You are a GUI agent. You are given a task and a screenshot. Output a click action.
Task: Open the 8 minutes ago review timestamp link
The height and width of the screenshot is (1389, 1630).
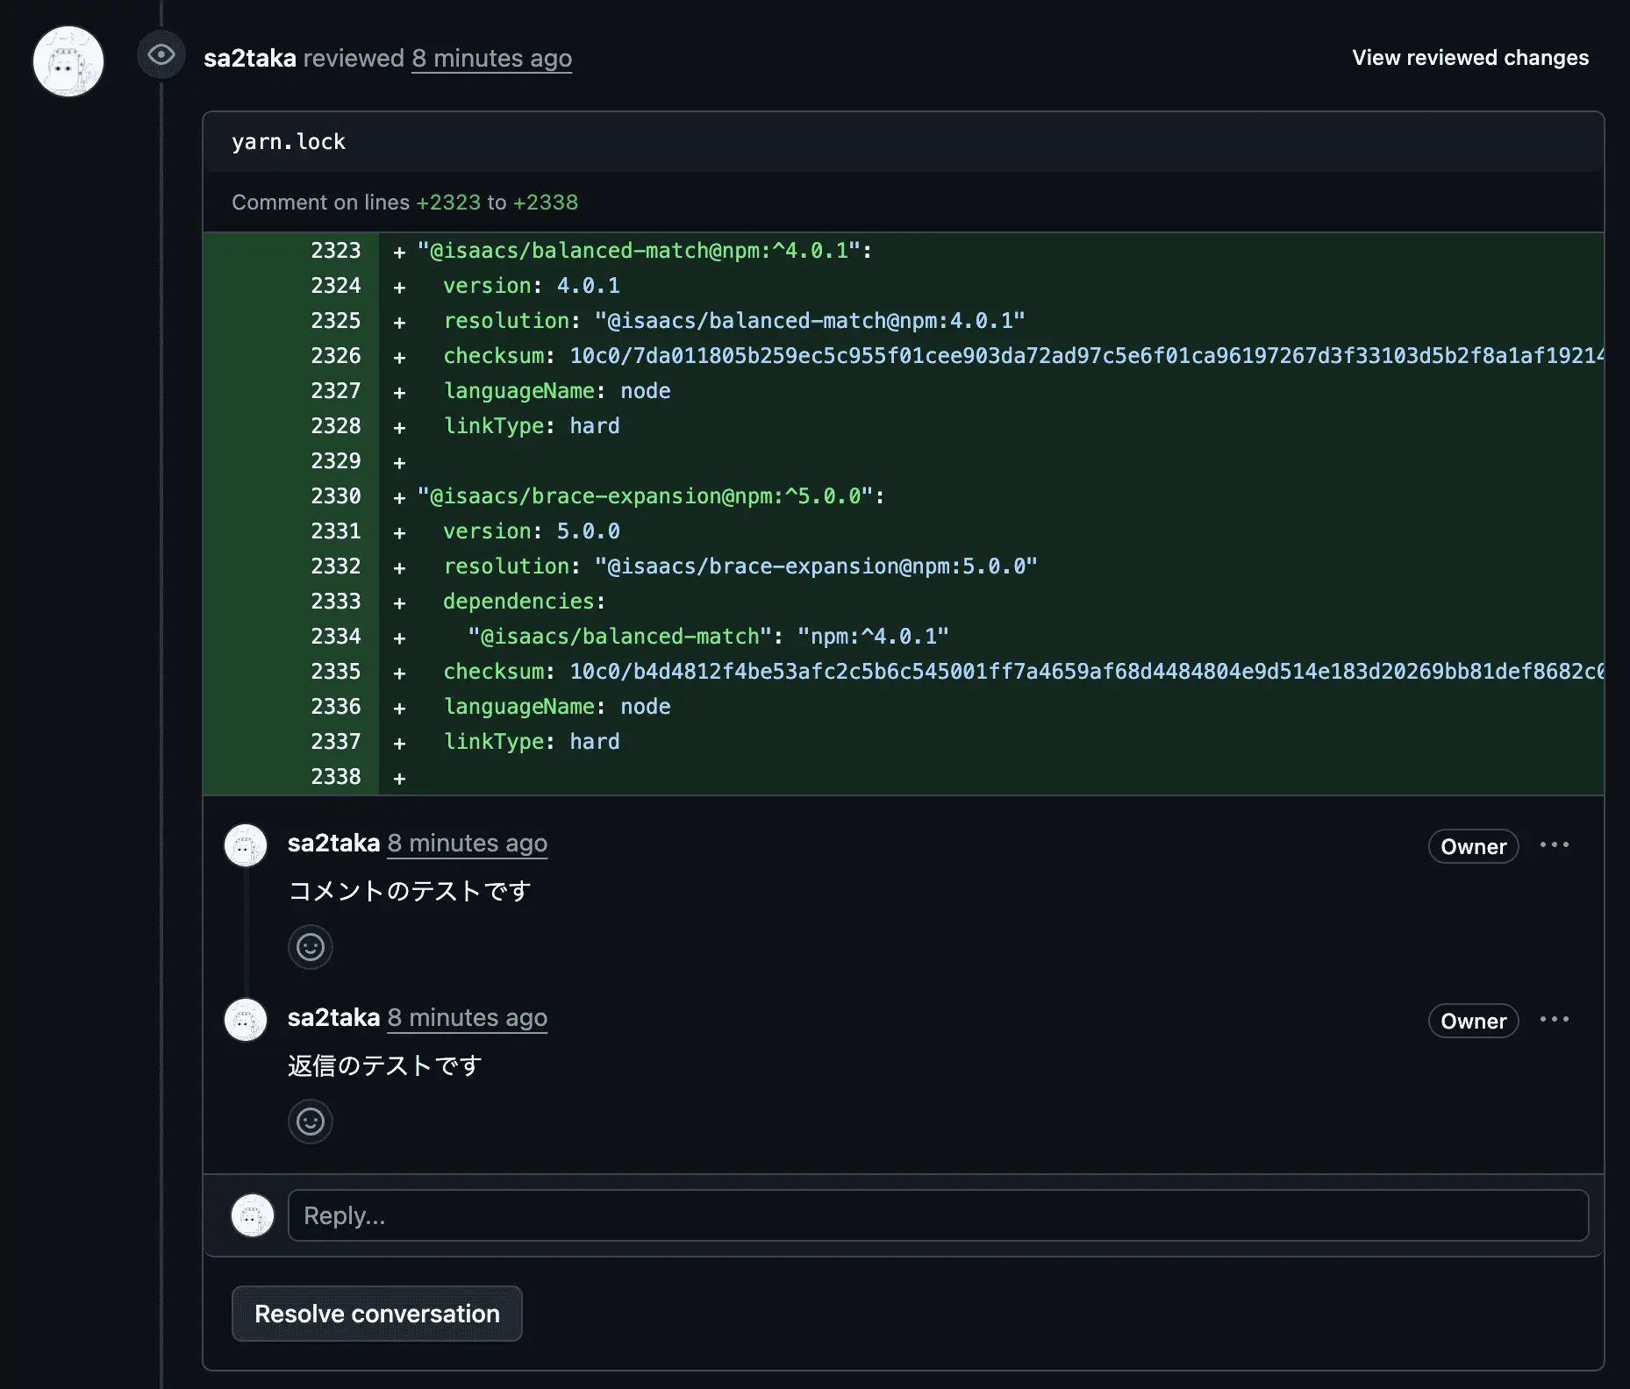click(492, 58)
